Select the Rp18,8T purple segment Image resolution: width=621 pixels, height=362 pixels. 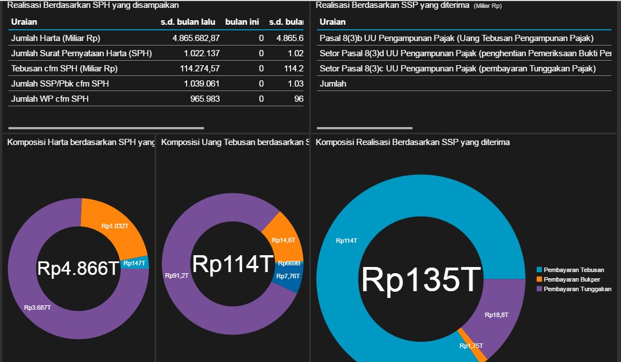pos(497,315)
